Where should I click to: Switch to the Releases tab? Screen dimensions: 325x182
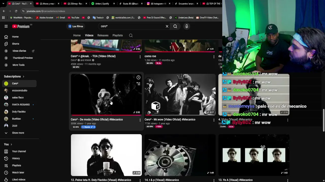point(103,35)
